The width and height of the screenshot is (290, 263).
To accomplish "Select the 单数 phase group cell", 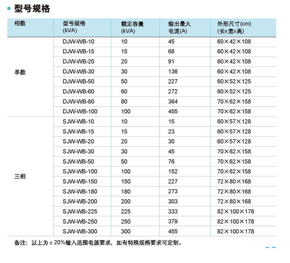I will (x=20, y=72).
